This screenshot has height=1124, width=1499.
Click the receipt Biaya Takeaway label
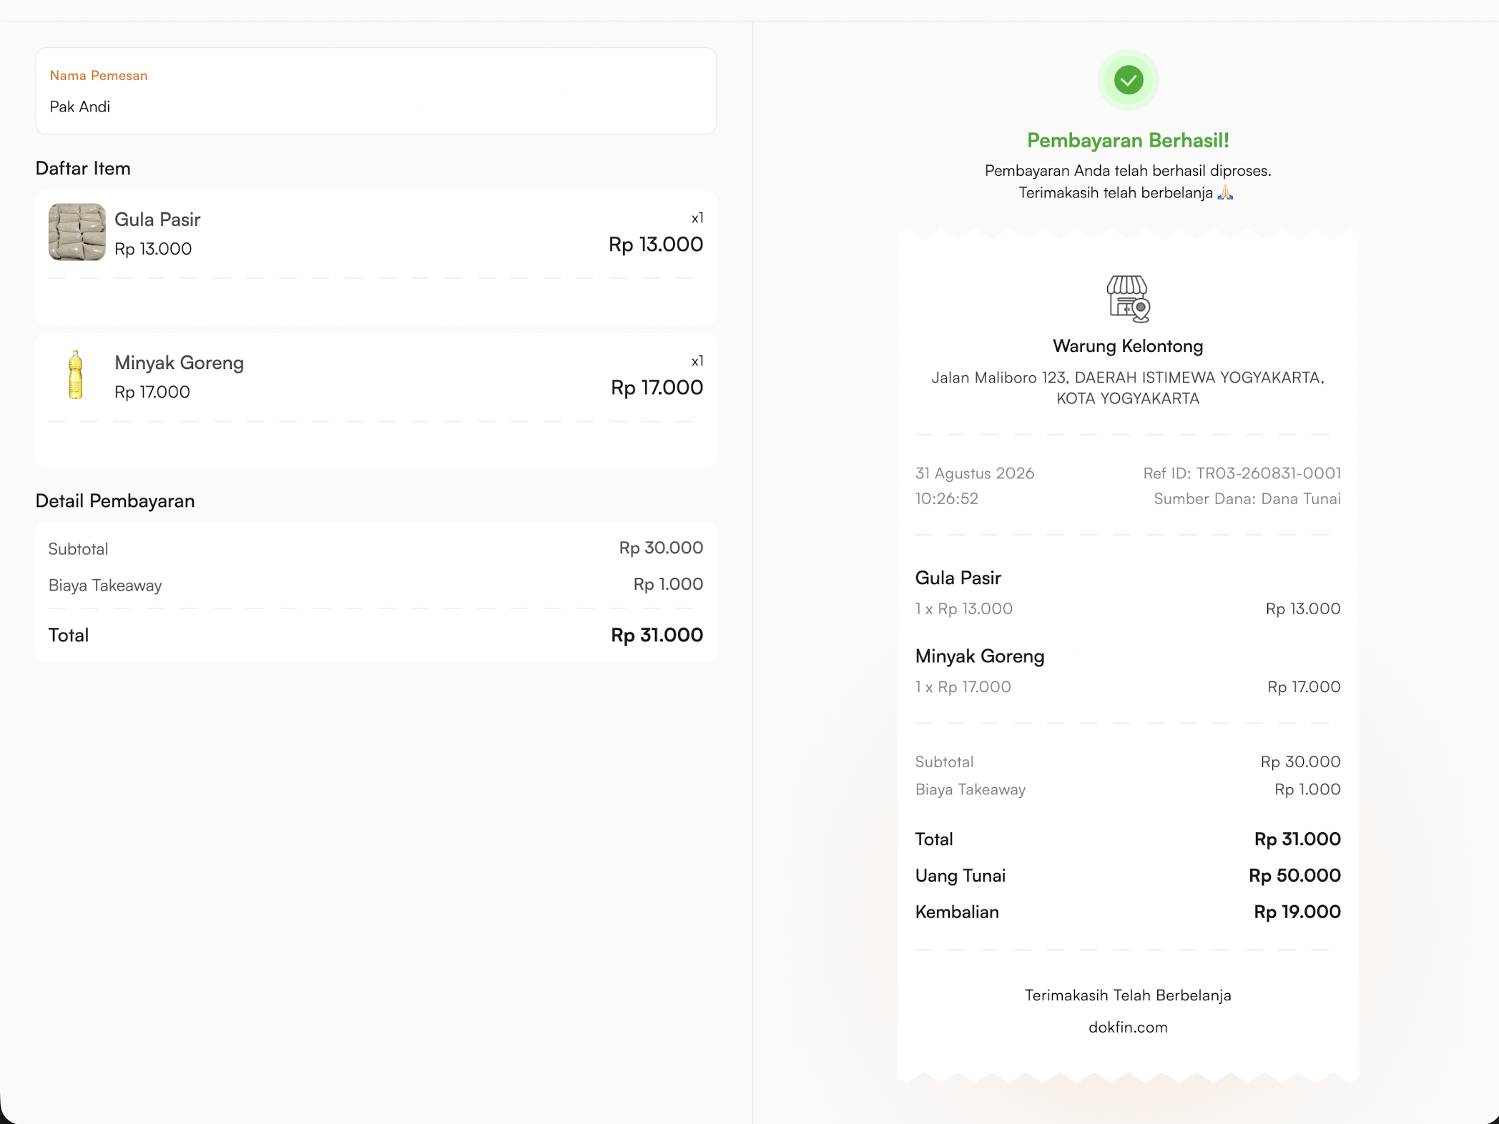pyautogui.click(x=970, y=790)
